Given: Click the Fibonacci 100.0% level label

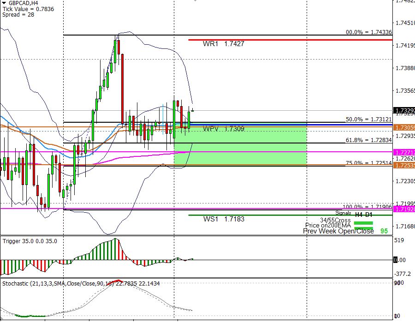Looking at the screenshot, I should [x=367, y=207].
